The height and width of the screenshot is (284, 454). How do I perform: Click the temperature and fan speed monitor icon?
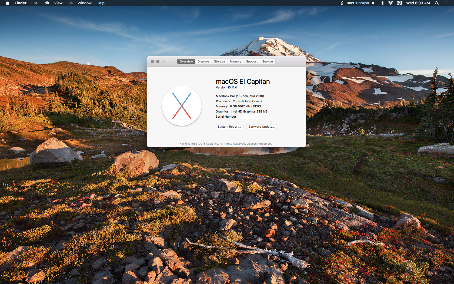(x=342, y=3)
